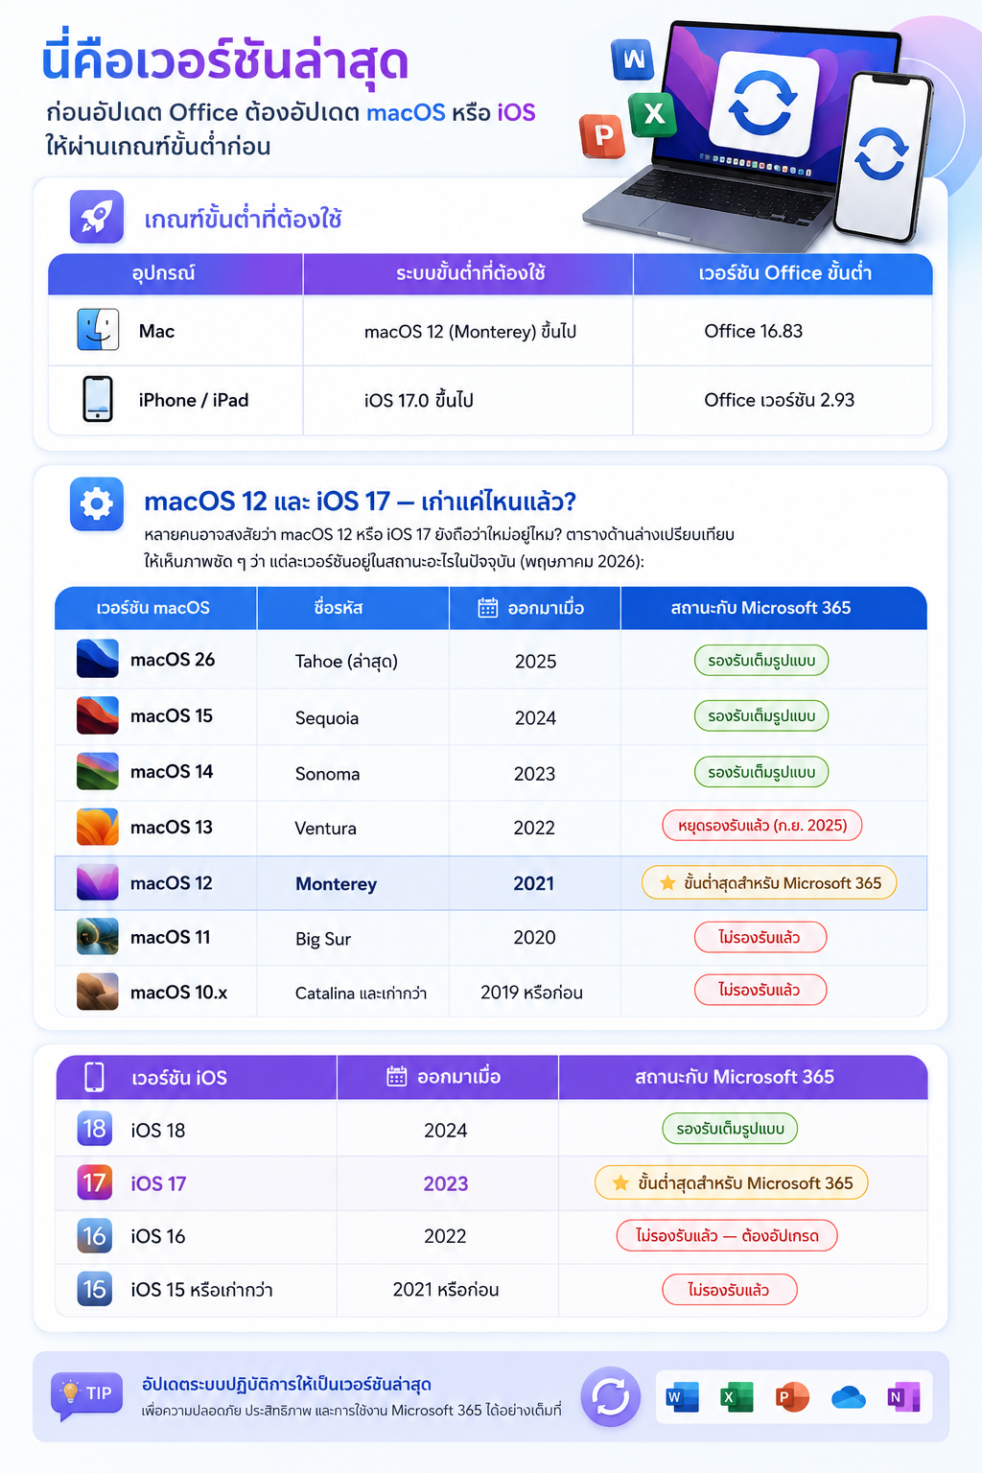Click the Excel icon in the bottom app row
Screen dimensions: 982x1473
(x=736, y=1397)
